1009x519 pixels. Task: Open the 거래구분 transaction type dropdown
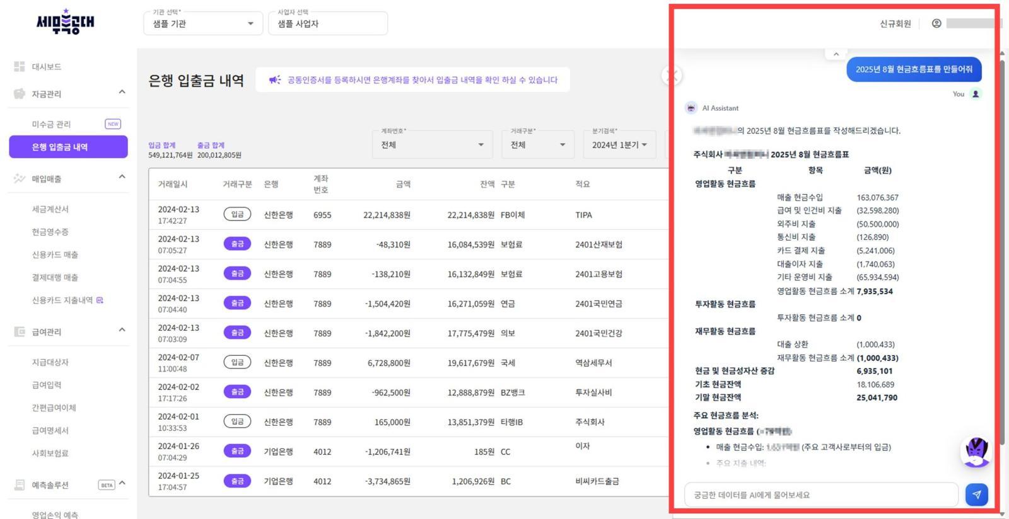coord(537,145)
